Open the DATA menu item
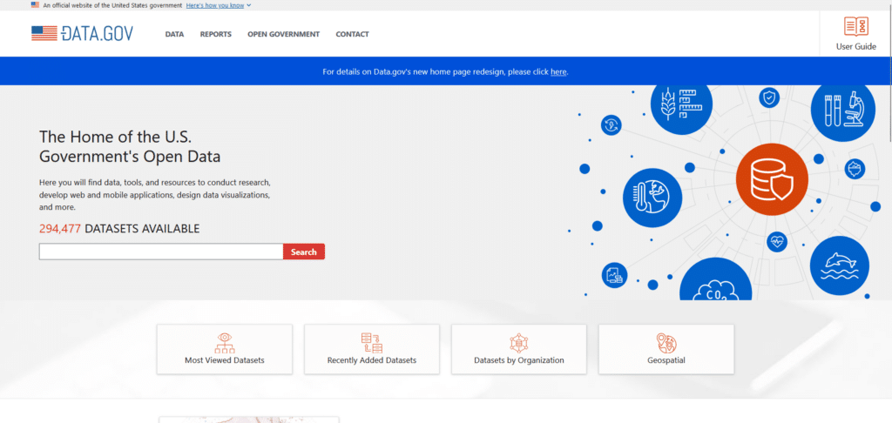This screenshot has height=423, width=892. pyautogui.click(x=174, y=34)
